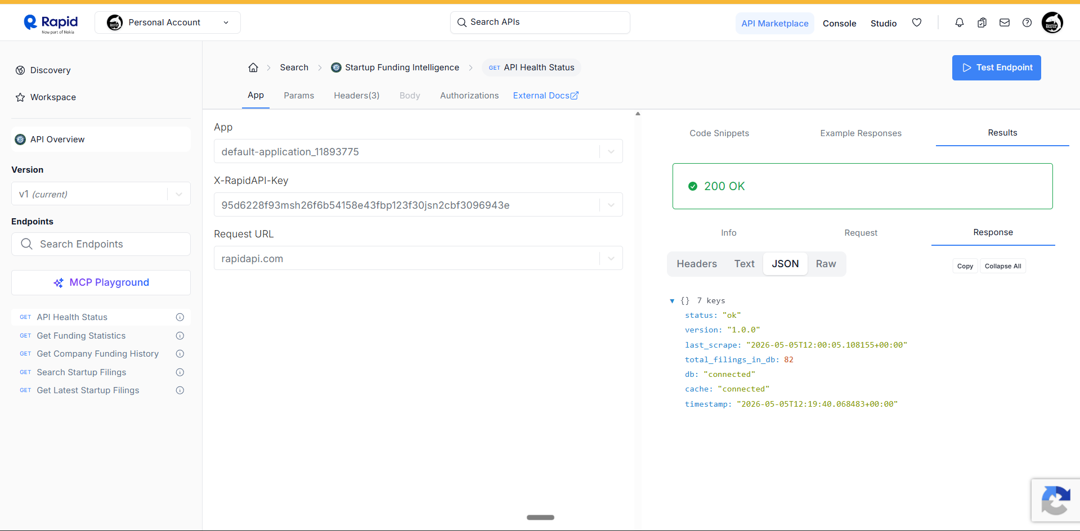
Task: Switch response view to JSON
Action: pos(785,264)
